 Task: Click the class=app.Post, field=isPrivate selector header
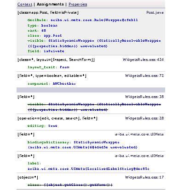click(x=48, y=12)
